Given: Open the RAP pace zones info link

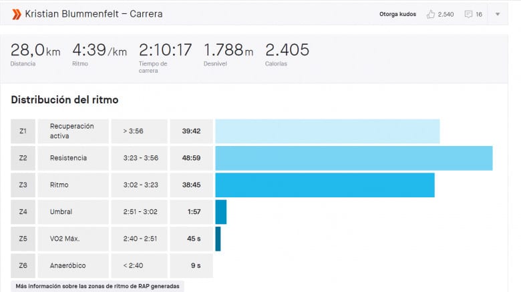Looking at the screenshot, I should click(98, 286).
